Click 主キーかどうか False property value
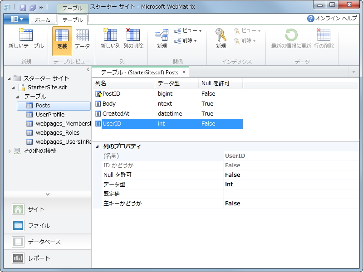This screenshot has width=363, height=272. pyautogui.click(x=291, y=203)
